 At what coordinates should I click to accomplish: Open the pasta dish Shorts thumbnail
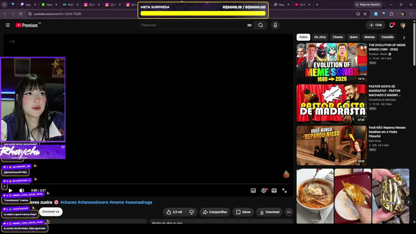point(315,196)
